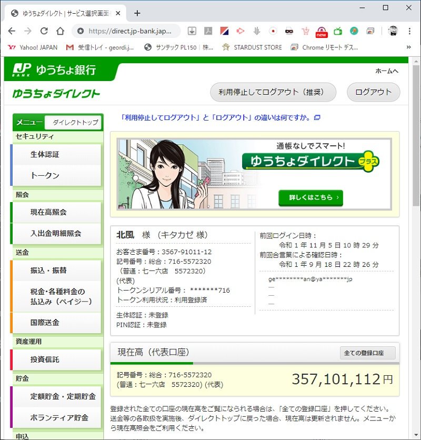Click トークン利用状況：利用登録済 text
This screenshot has height=440, width=421.
point(162,300)
